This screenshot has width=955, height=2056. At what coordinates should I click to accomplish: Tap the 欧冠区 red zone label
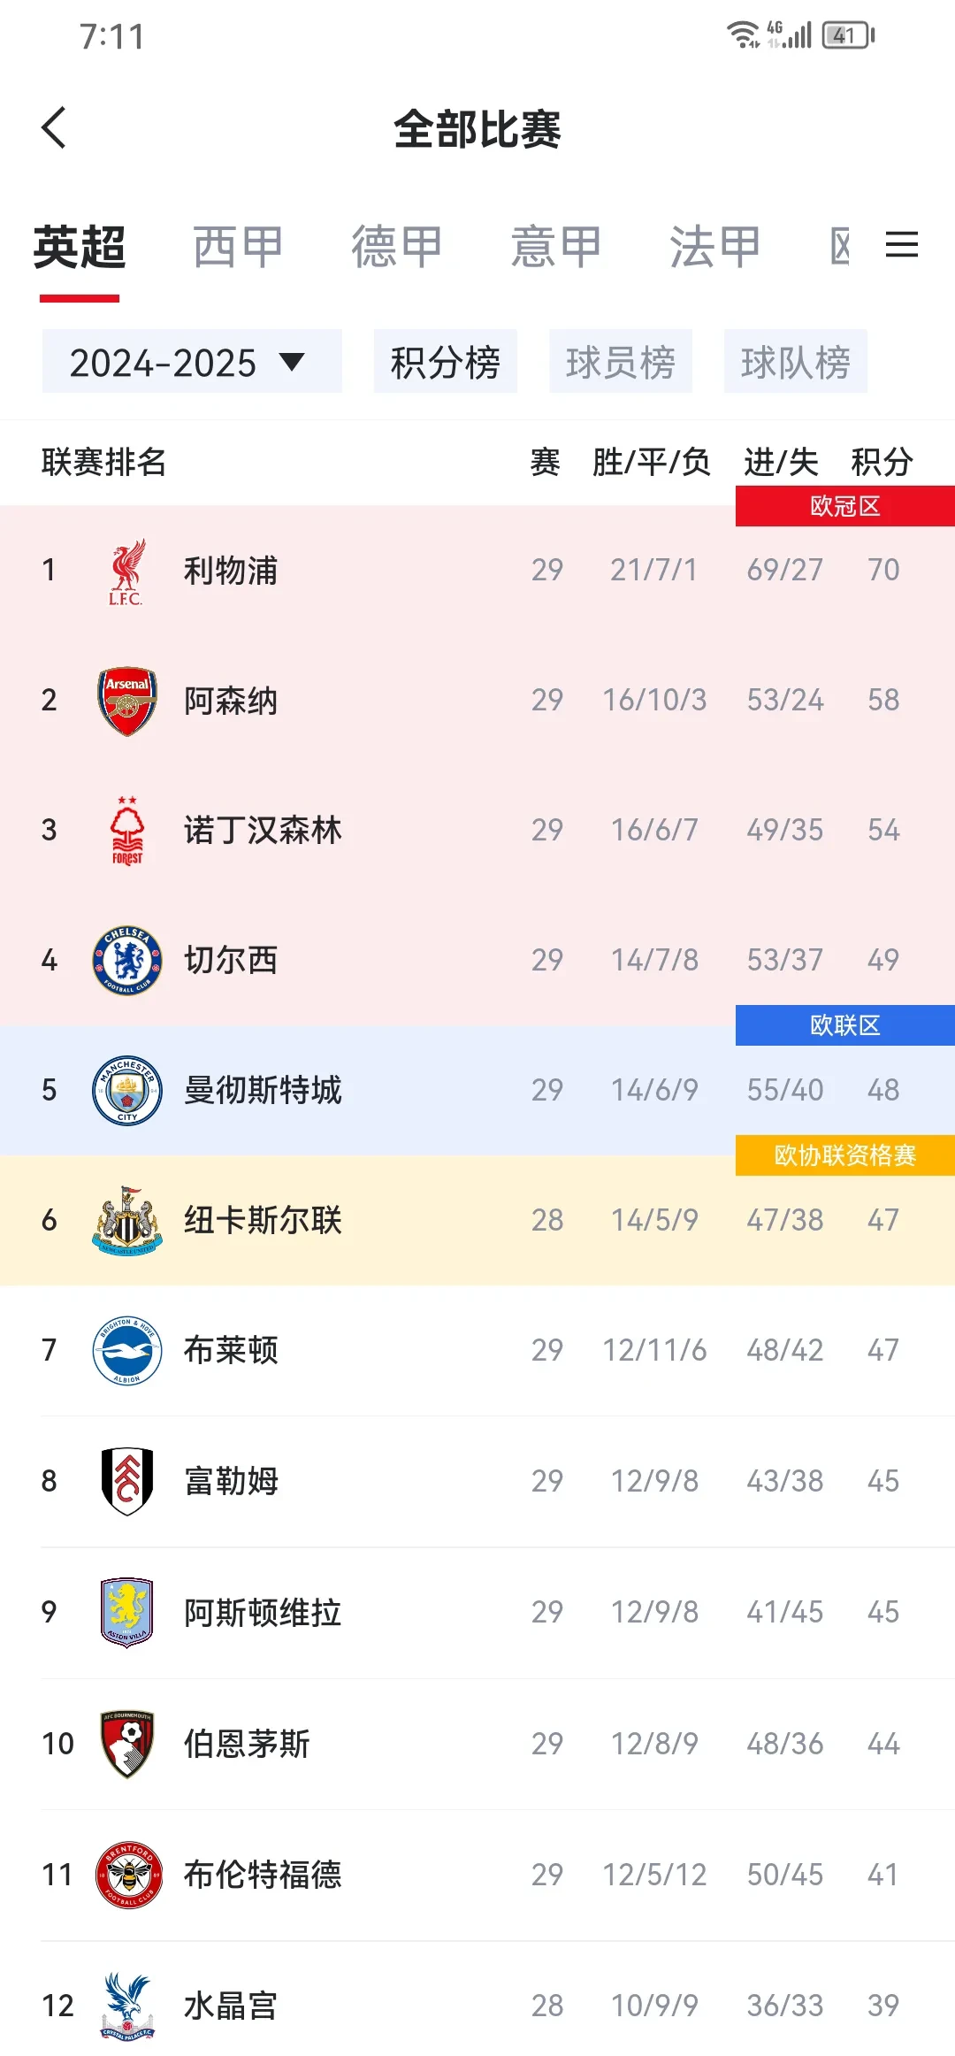coord(844,506)
